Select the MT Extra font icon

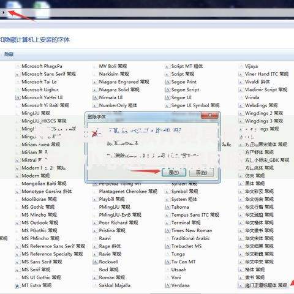(18, 285)
